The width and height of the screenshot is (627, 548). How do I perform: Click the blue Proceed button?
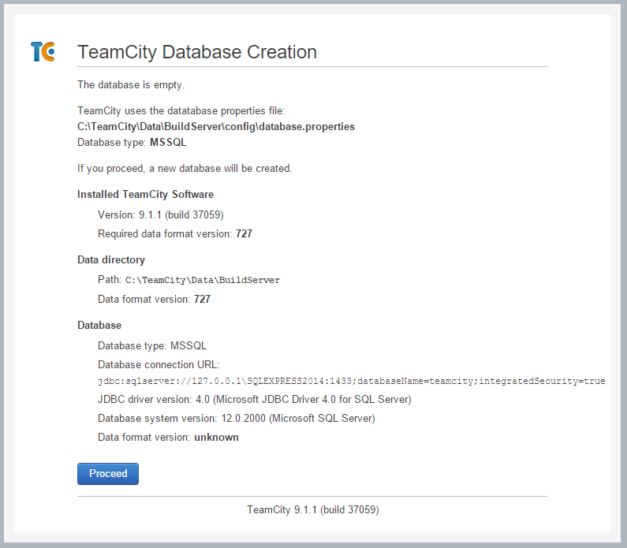point(108,474)
